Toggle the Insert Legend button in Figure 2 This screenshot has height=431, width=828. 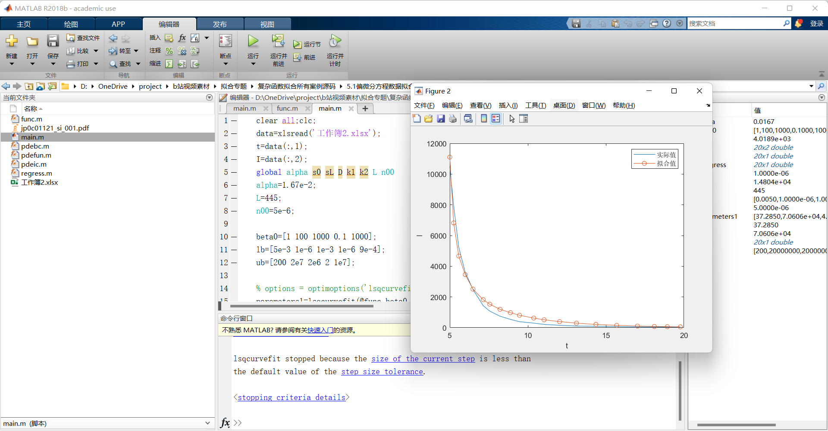coord(496,119)
